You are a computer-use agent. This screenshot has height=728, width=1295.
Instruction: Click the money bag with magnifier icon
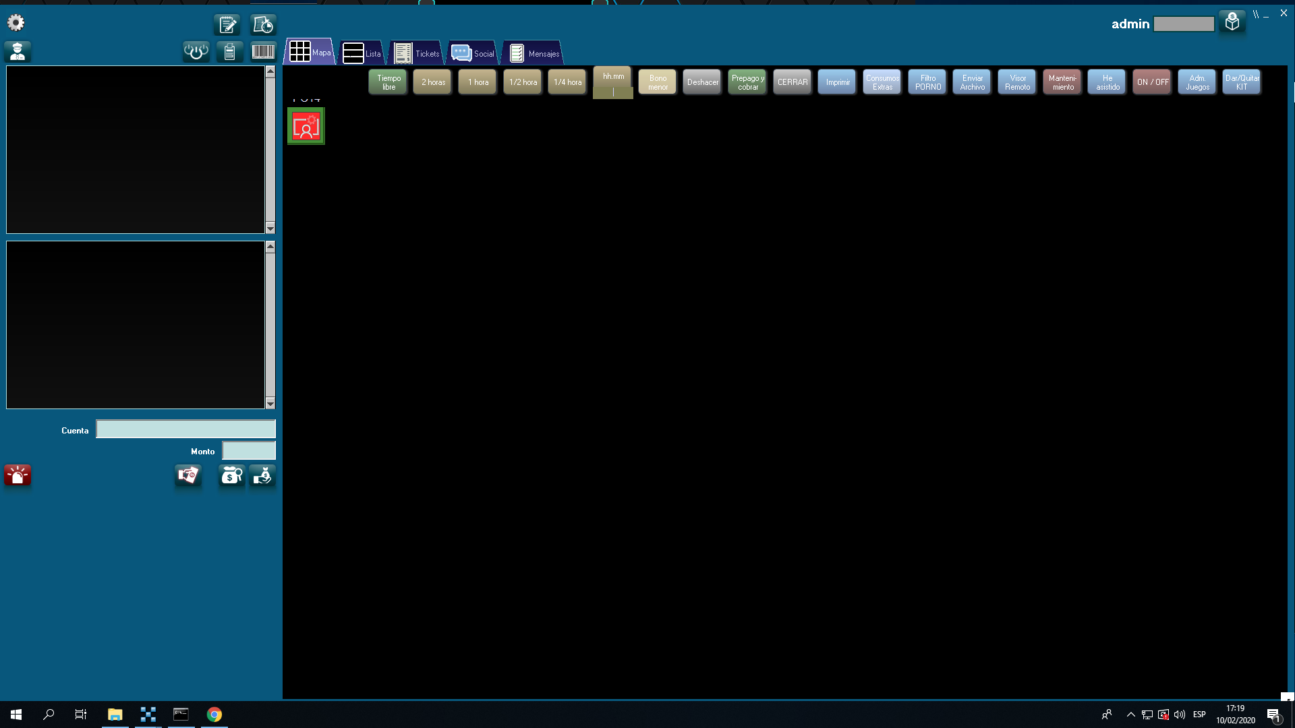(x=232, y=475)
